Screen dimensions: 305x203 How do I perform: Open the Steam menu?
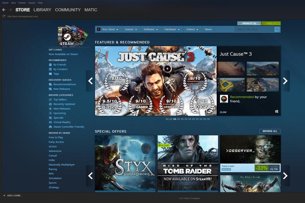coord(5,3)
